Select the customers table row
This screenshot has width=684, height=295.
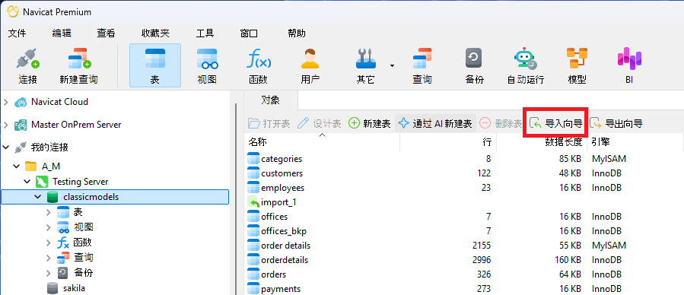click(x=463, y=173)
